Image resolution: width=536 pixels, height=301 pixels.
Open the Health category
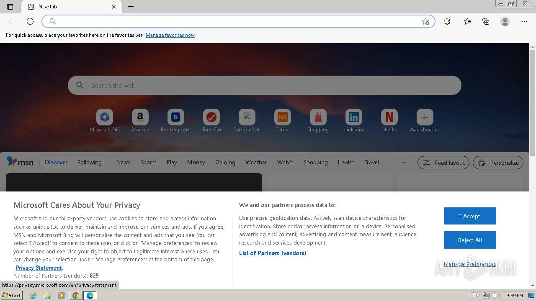pos(346,162)
